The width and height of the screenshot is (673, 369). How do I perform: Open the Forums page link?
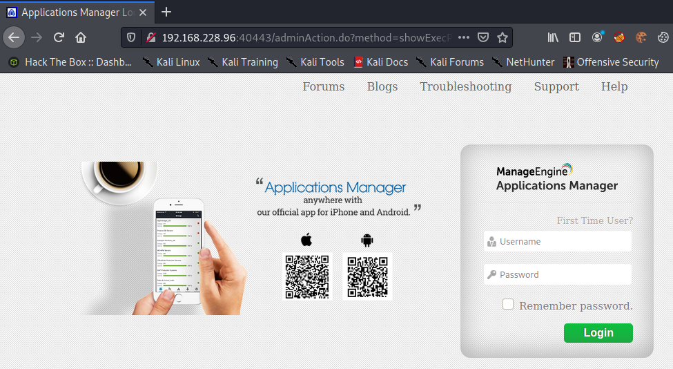[x=324, y=86]
